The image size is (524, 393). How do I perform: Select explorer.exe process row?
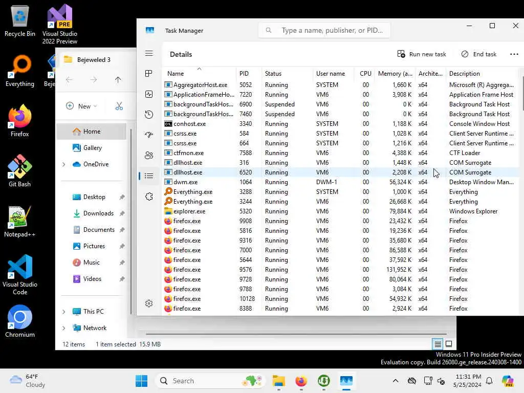tap(341, 211)
